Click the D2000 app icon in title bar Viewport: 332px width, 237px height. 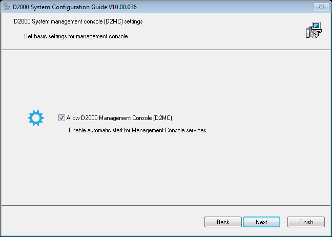tap(7, 7)
